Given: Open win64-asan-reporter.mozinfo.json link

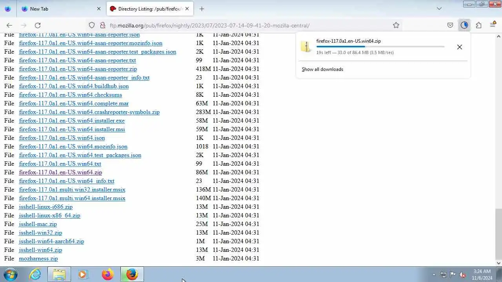Looking at the screenshot, I should (x=91, y=43).
